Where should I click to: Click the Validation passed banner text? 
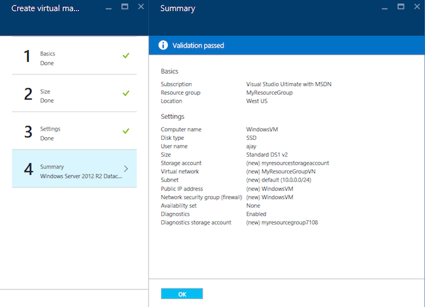(x=199, y=46)
